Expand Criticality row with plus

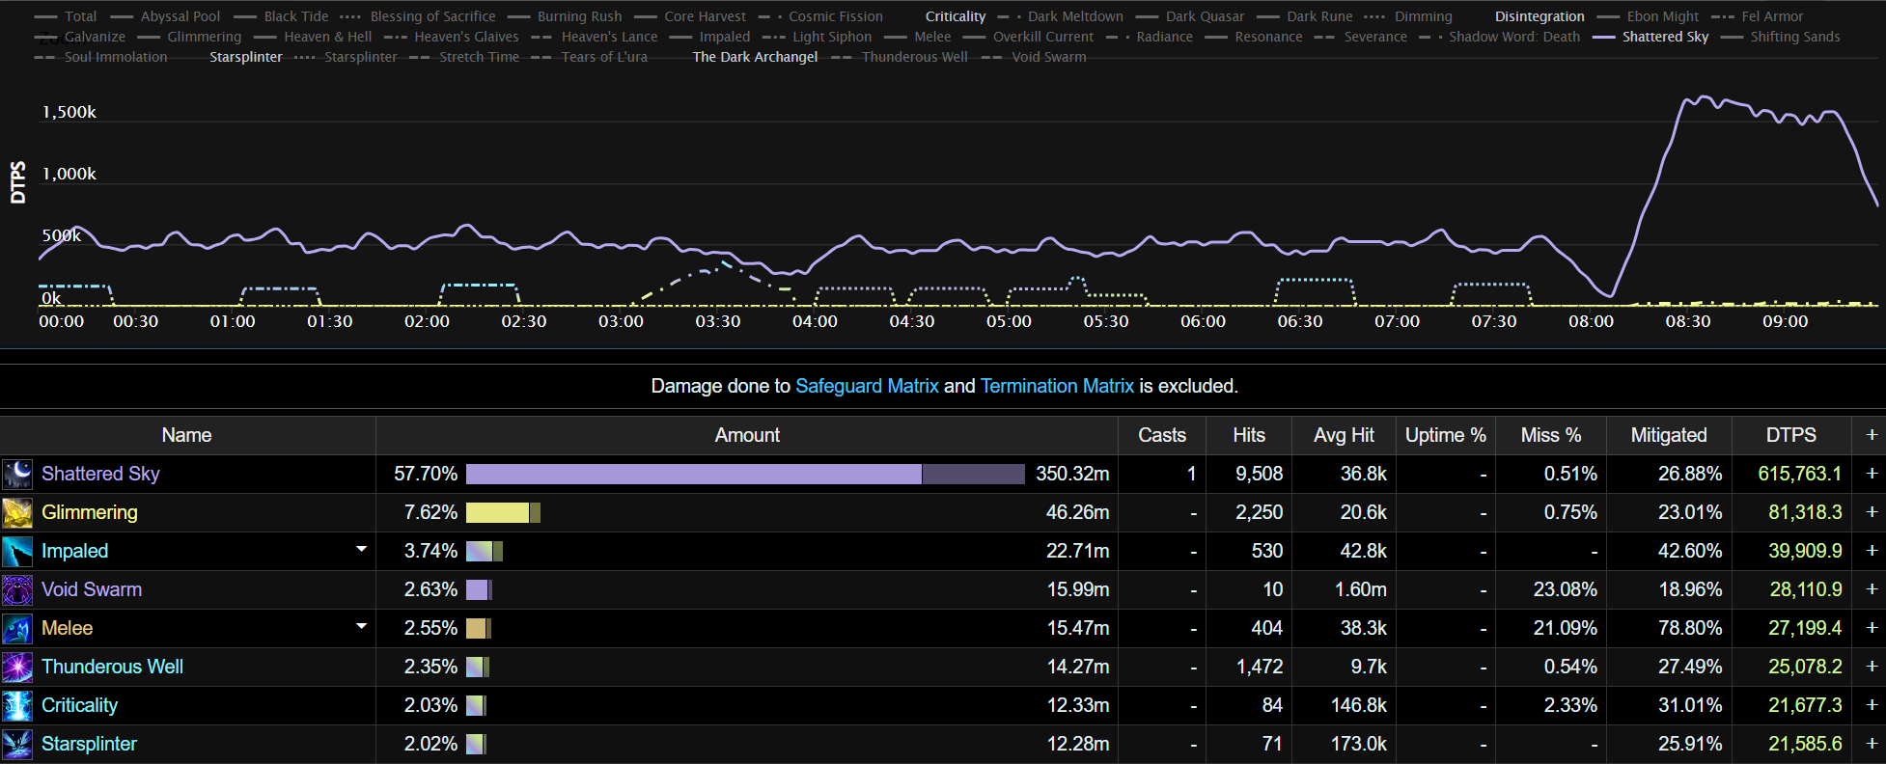(1872, 705)
